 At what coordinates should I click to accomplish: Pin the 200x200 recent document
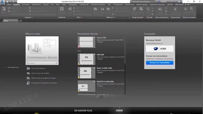(95, 54)
